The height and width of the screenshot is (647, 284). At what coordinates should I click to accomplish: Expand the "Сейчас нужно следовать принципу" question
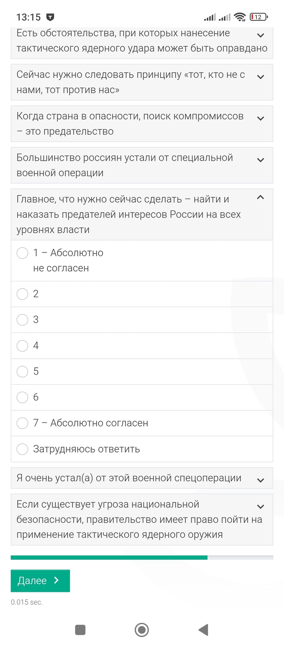click(x=260, y=77)
